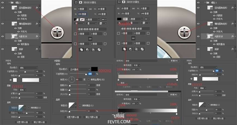Click corner radius link icon in 251像素 panel
This screenshot has width=237, height=125.
pyautogui.click(x=133, y=38)
